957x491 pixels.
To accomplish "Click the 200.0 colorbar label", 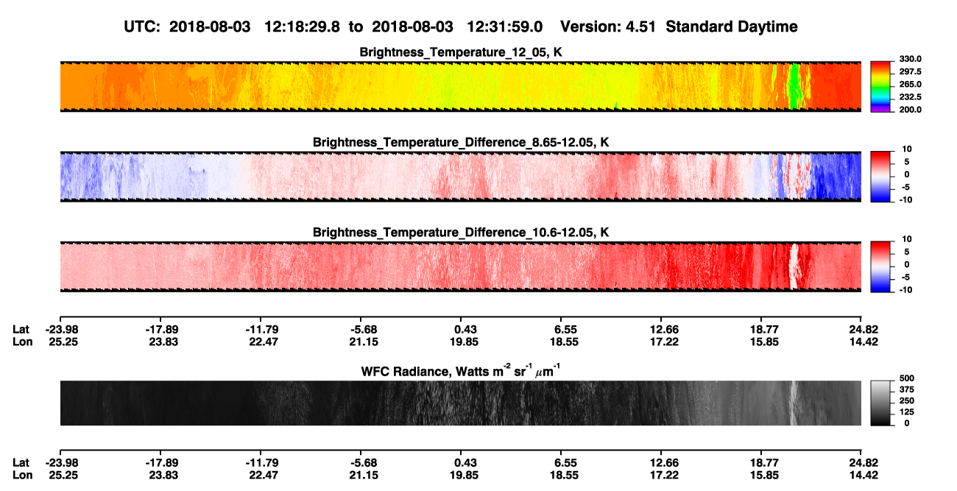I will click(911, 110).
